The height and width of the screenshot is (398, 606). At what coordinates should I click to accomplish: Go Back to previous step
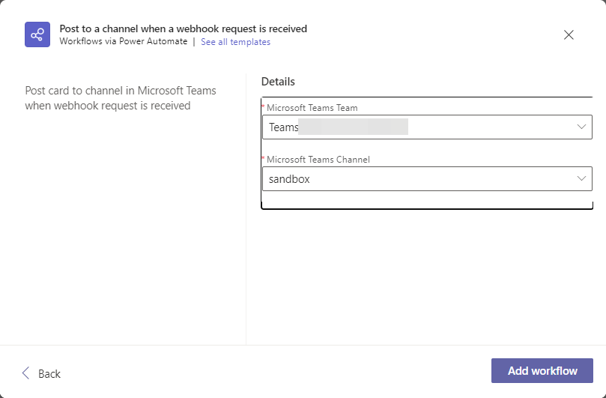[x=41, y=373]
